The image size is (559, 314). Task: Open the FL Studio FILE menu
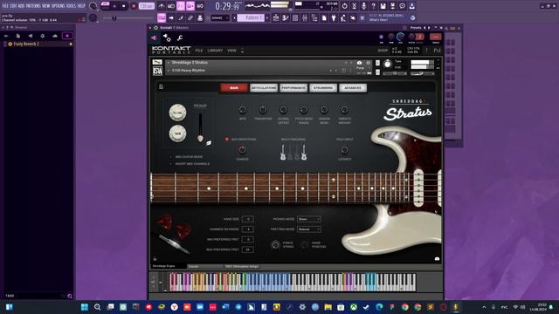(5, 6)
